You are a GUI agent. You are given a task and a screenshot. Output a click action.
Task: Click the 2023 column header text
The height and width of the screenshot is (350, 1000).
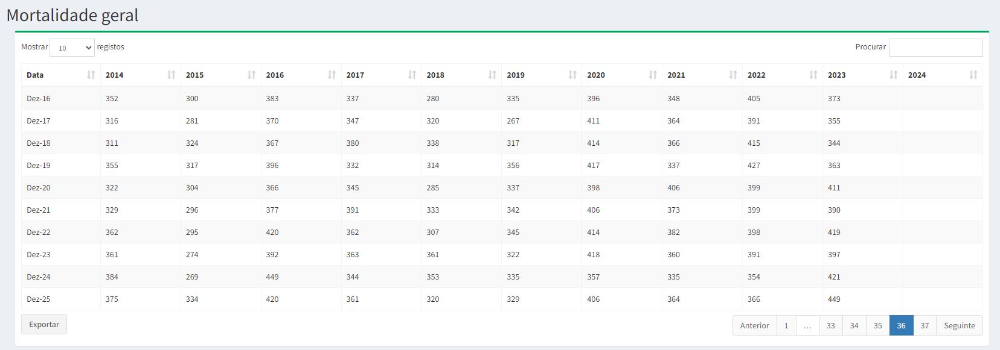point(837,75)
